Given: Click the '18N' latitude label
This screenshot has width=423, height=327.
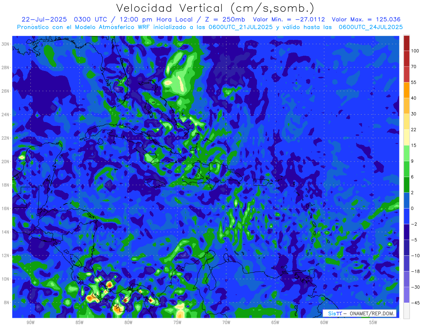Looking at the screenshot, I should tap(6, 185).
